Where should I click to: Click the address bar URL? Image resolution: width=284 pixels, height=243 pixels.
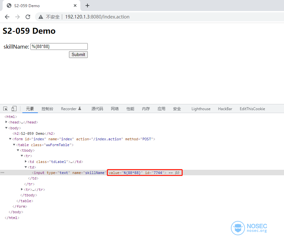97,17
